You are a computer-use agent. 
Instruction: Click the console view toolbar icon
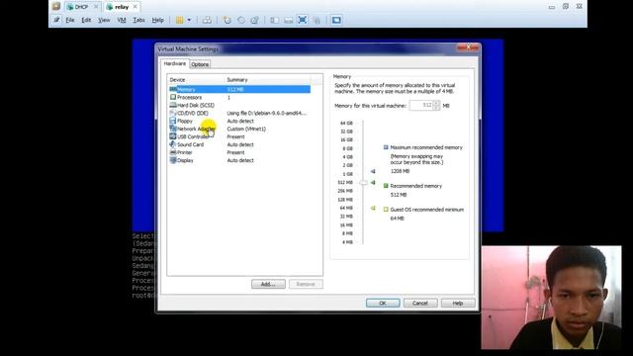point(336,20)
